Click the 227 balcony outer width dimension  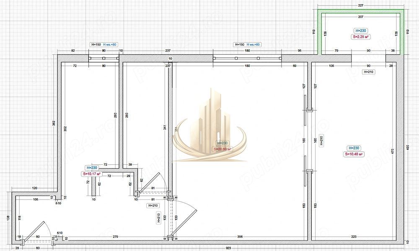point(360,5)
